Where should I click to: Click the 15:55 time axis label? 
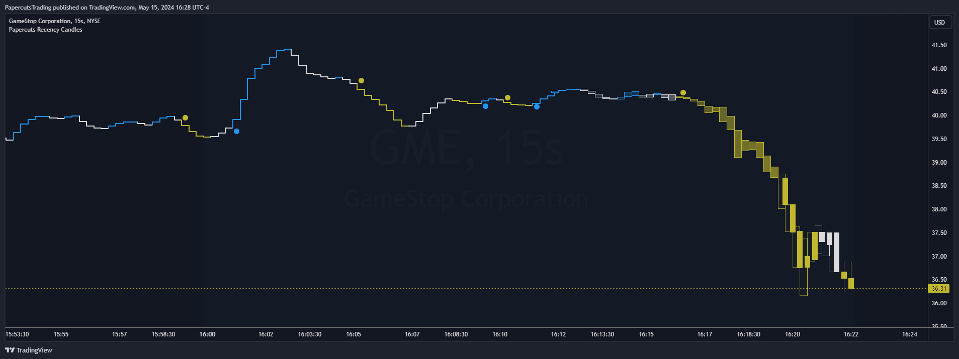point(61,334)
